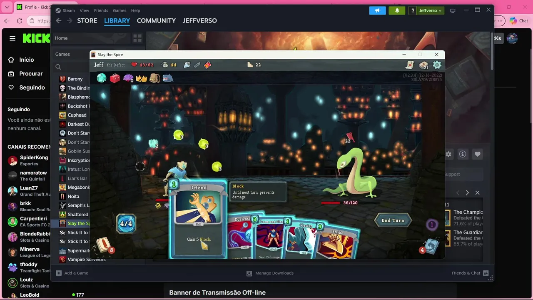This screenshot has width=533, height=300.
Task: Open the Games menu in Steam
Action: pyautogui.click(x=120, y=10)
